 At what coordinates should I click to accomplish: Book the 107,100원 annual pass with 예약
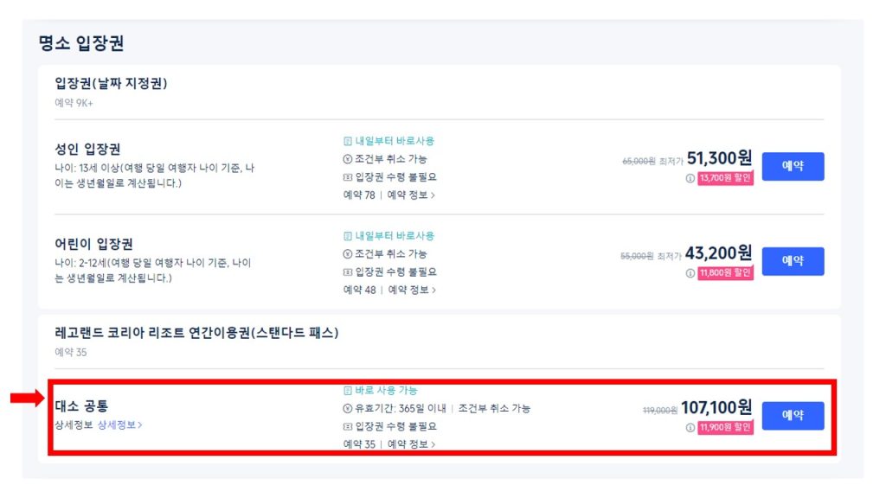793,416
